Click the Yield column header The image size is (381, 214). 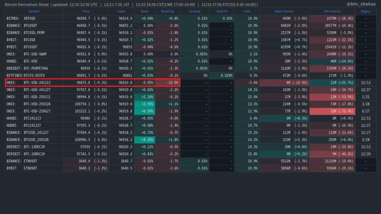click(x=247, y=11)
